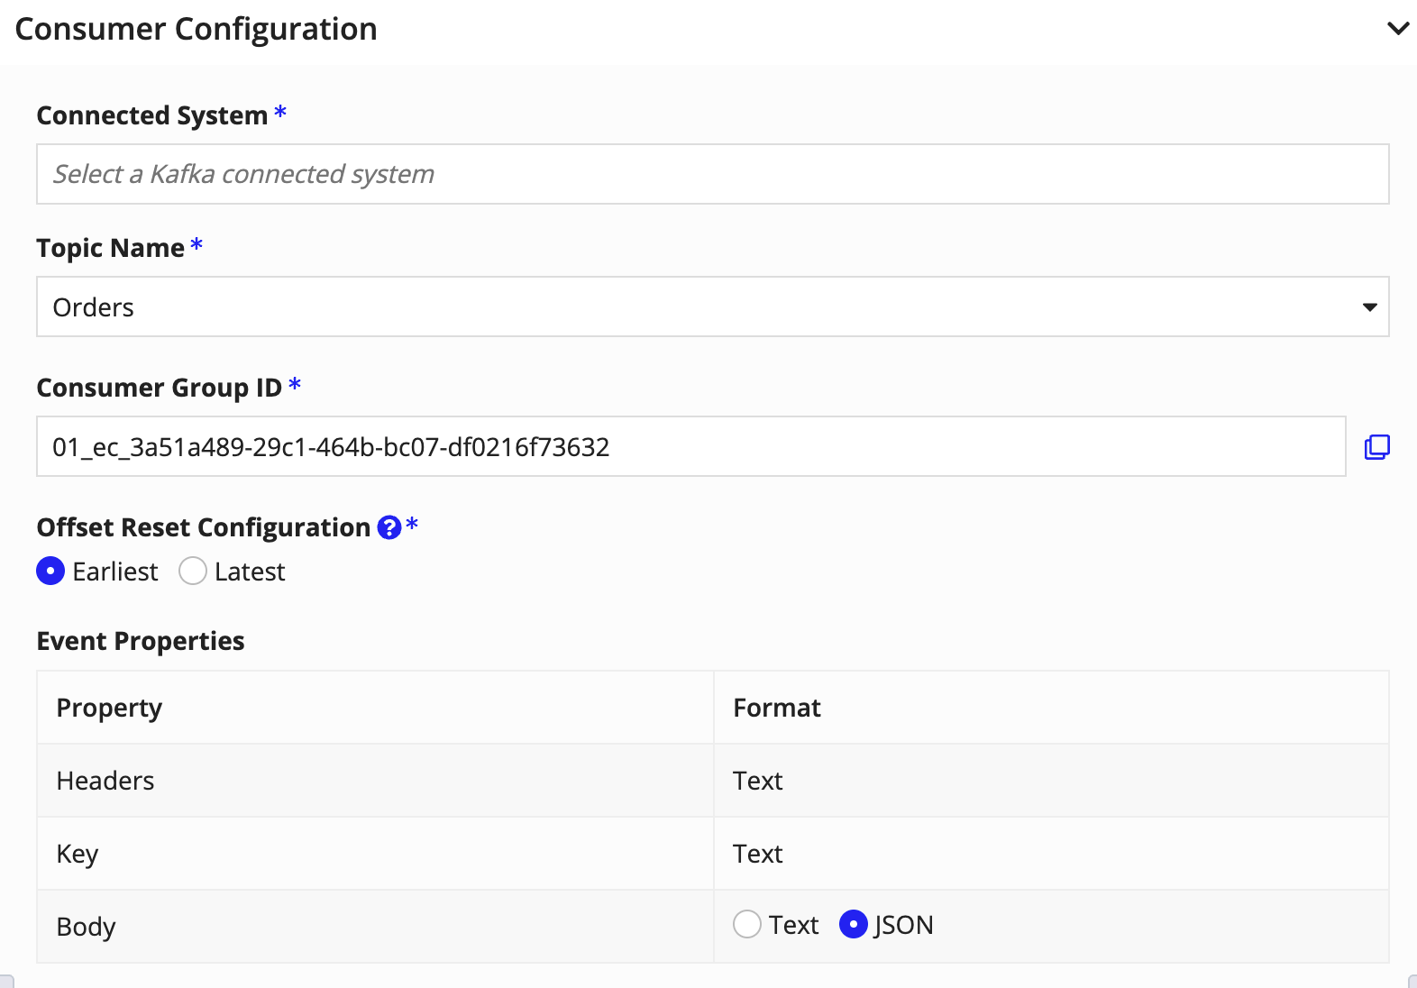
Task: Select the Earliest offset radio button
Action: click(50, 571)
